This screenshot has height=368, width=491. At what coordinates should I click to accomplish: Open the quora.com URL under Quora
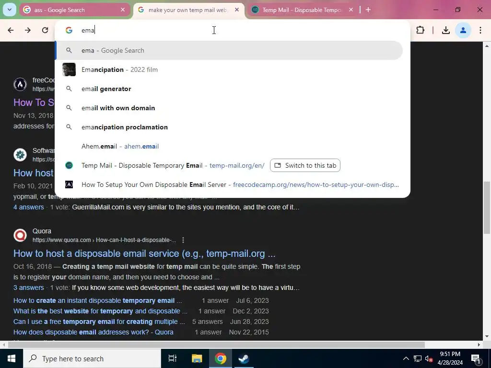tap(104, 240)
